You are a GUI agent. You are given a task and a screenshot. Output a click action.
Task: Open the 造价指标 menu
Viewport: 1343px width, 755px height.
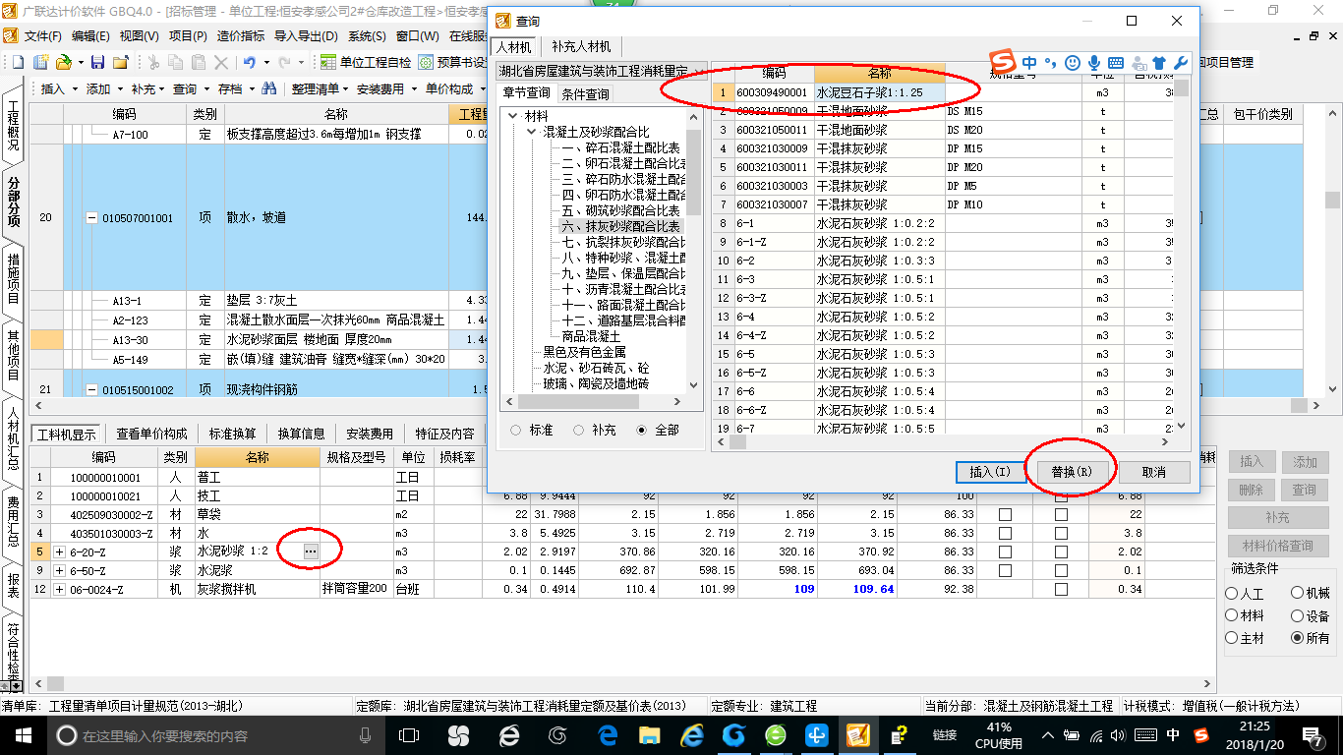pos(240,36)
